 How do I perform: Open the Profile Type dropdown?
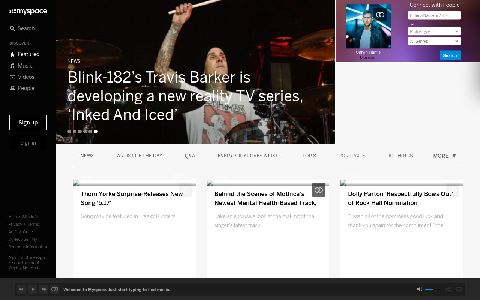coord(434,31)
